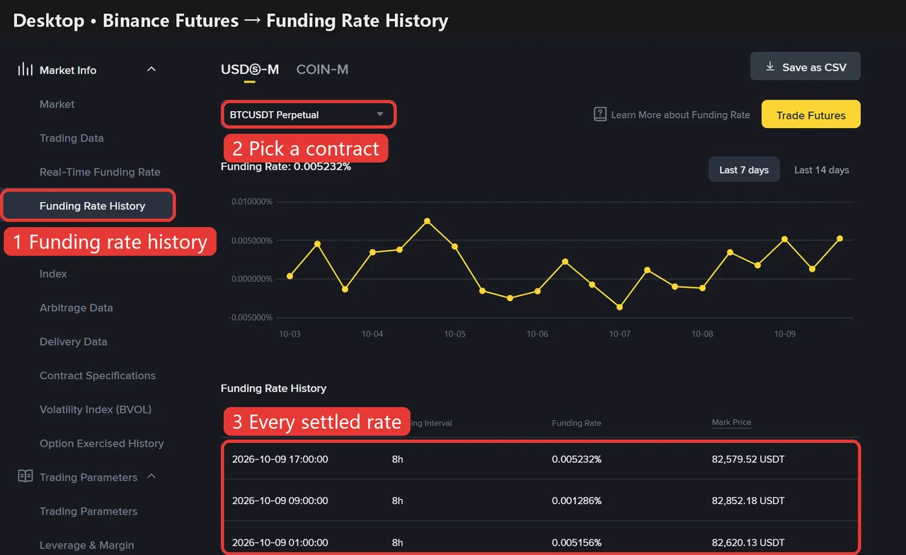Select the Last 7 days range
Screen dimensions: 906x555
744,170
